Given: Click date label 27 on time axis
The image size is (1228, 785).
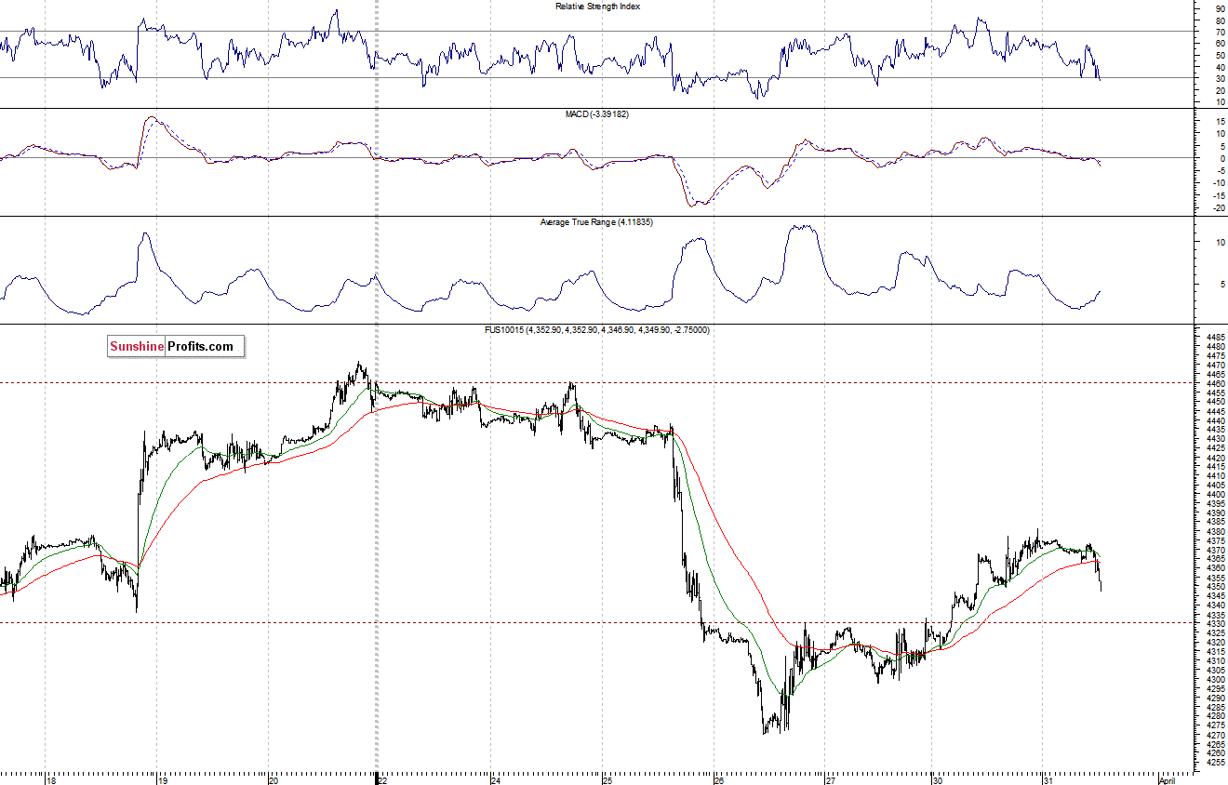Looking at the screenshot, I should pos(830,780).
